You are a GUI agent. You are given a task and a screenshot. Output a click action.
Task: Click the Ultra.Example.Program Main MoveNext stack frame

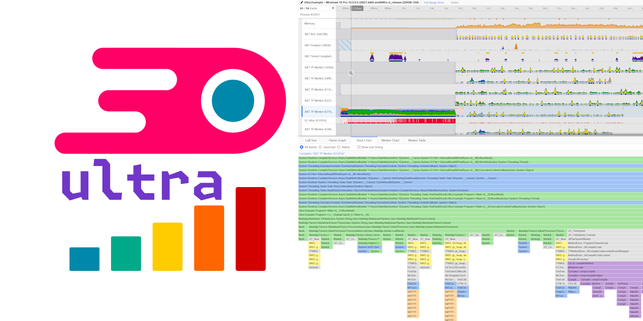point(471,211)
